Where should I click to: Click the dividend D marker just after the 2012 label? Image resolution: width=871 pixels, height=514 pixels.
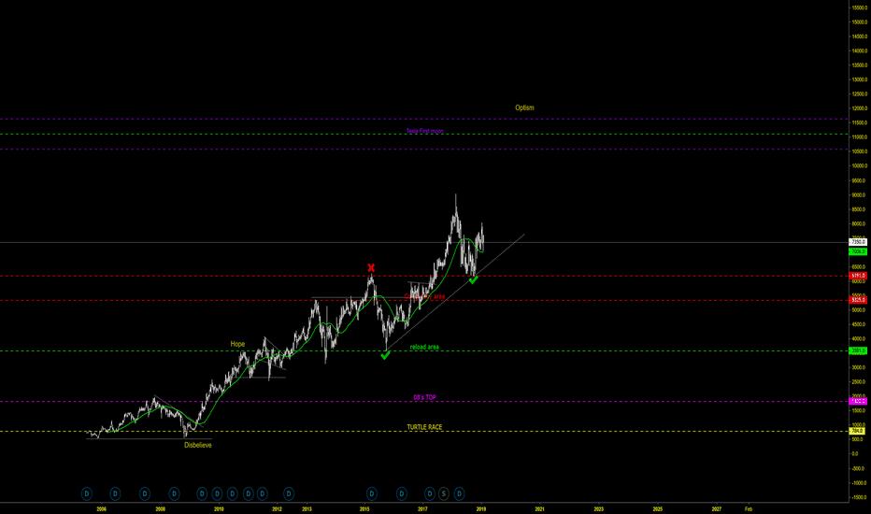tap(288, 493)
